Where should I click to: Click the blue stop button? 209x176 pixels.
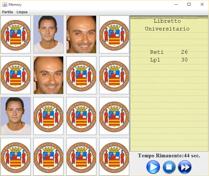169,167
